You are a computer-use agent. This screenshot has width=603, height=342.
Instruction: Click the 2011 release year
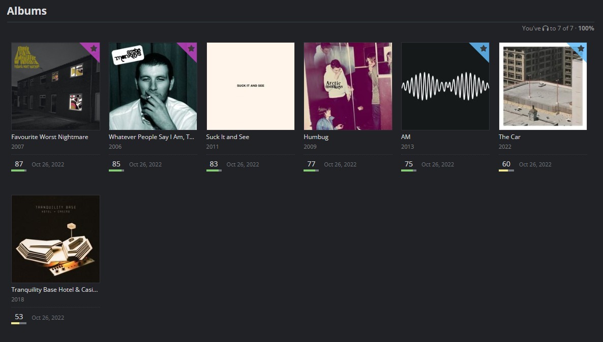pyautogui.click(x=213, y=147)
